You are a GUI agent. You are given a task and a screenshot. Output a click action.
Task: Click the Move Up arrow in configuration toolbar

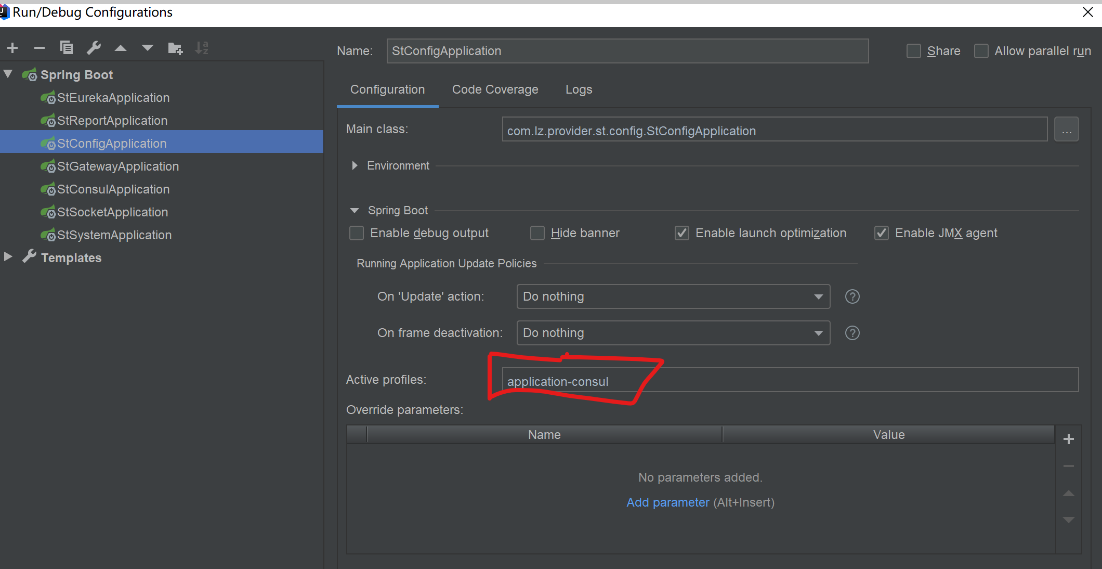coord(121,48)
